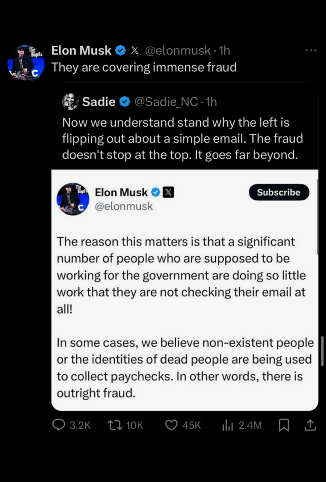Open Sadie's small profile picture
This screenshot has height=482, width=326.
70,102
